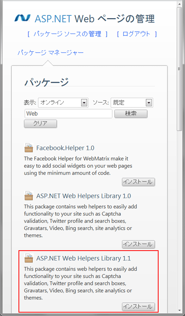185x316 pixels.
Task: Click the arrow on the オンライン combo box
Action: click(84, 103)
